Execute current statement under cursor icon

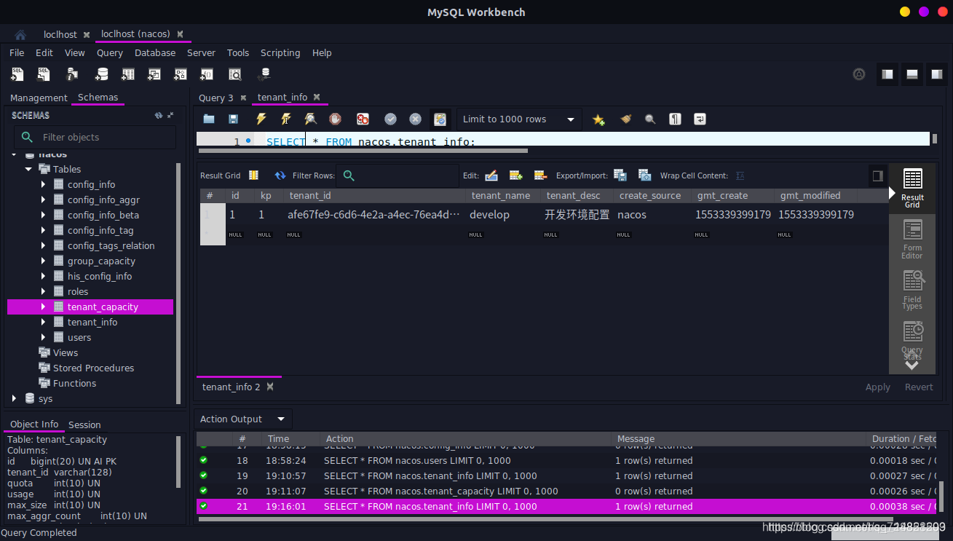pos(286,119)
